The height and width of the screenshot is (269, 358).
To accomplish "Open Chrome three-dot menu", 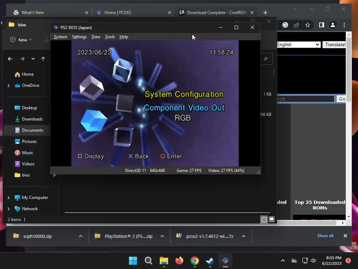I will 344,25.
